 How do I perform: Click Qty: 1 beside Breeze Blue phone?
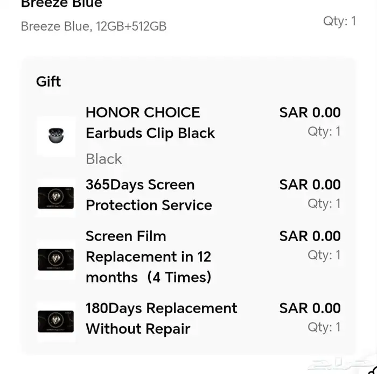pyautogui.click(x=339, y=21)
